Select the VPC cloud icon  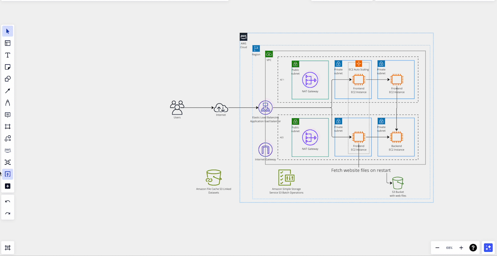click(269, 54)
